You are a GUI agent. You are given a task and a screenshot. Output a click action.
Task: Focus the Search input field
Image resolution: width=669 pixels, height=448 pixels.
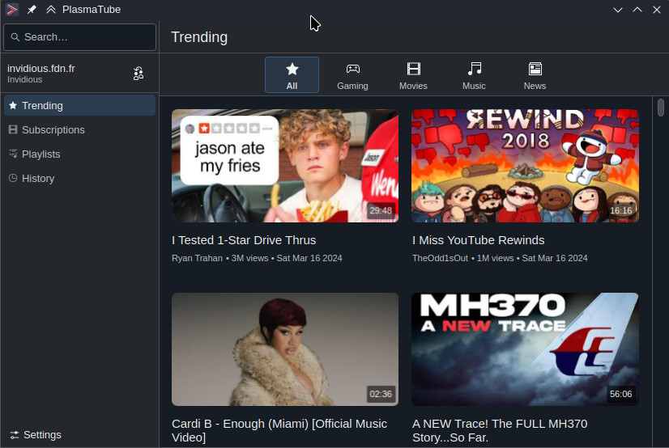pos(80,37)
